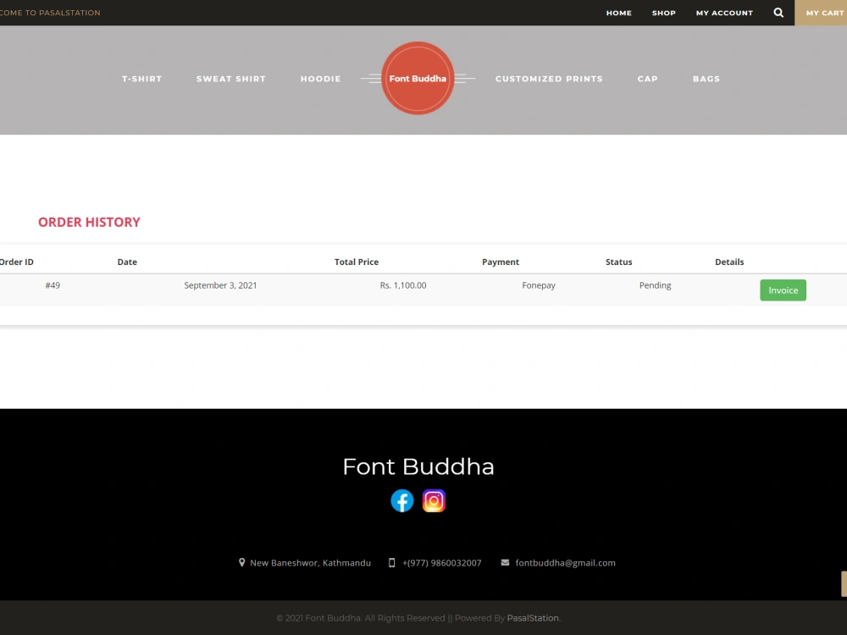The height and width of the screenshot is (635, 847).
Task: Browse the HOODIE category
Action: pos(321,79)
